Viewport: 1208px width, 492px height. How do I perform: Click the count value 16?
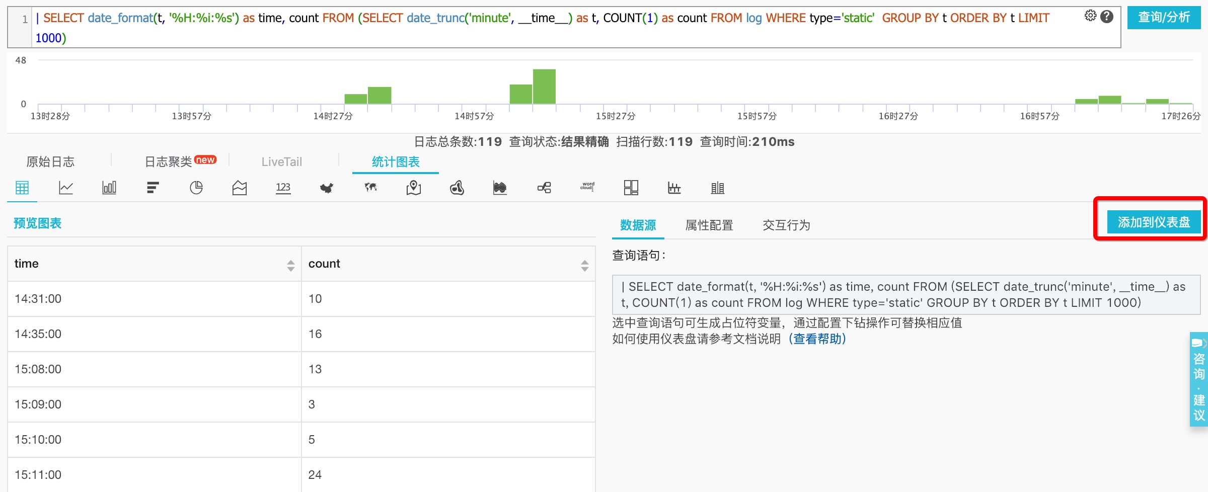[315, 334]
